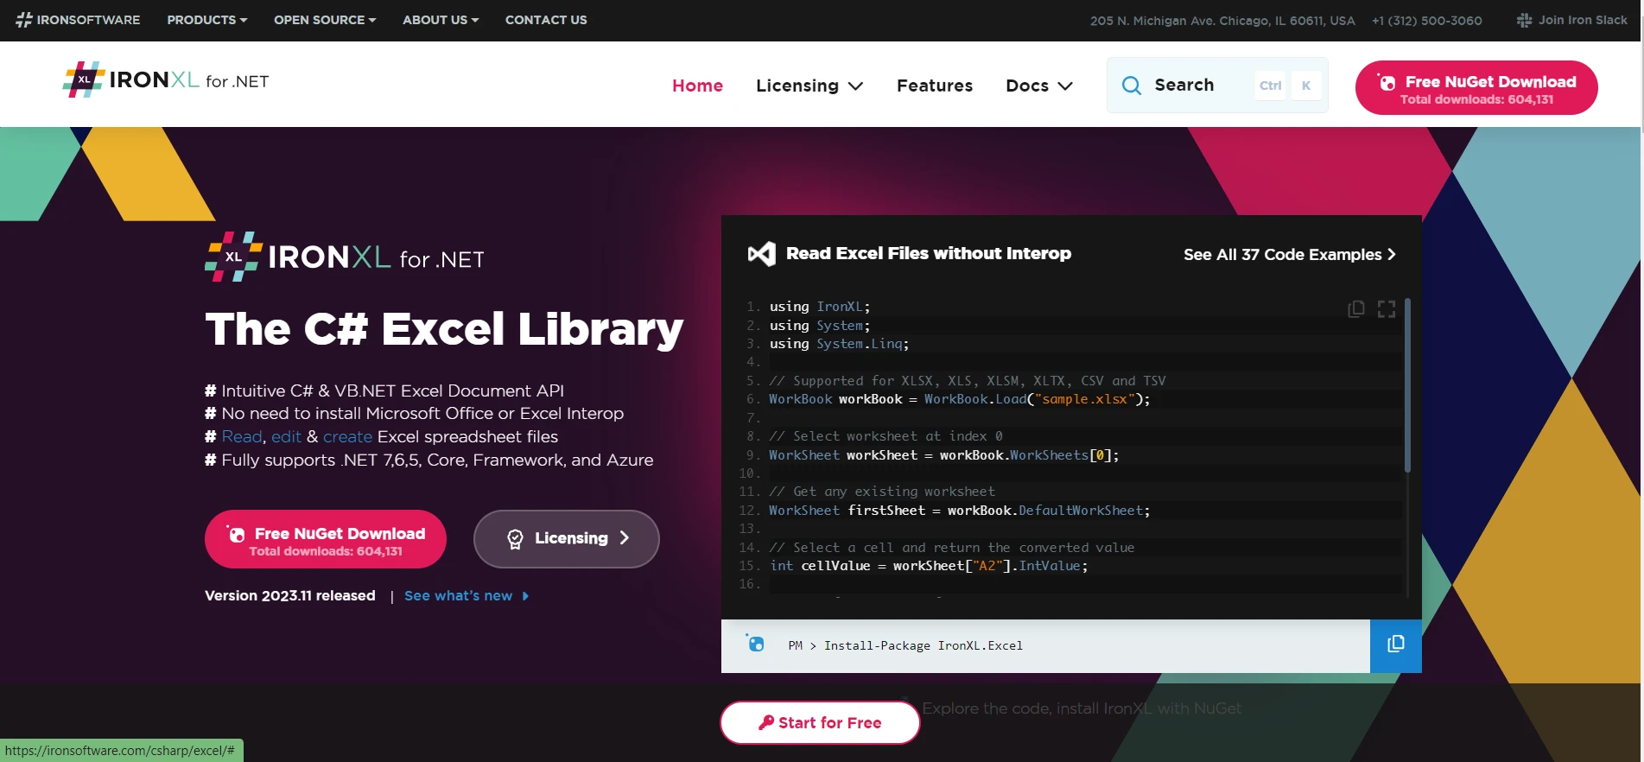Click the badge icon on Licensing button
1644x762 pixels.
pos(515,539)
